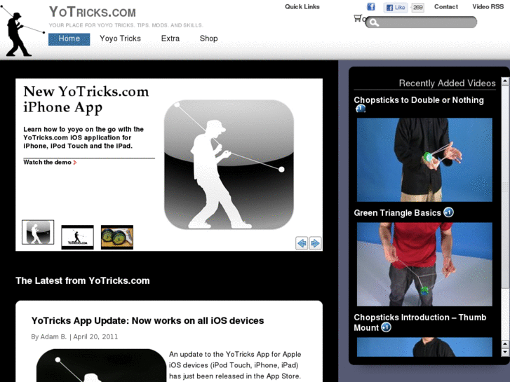The width and height of the screenshot is (510, 382).
Task: Open the Video RSS link
Action: [488, 7]
